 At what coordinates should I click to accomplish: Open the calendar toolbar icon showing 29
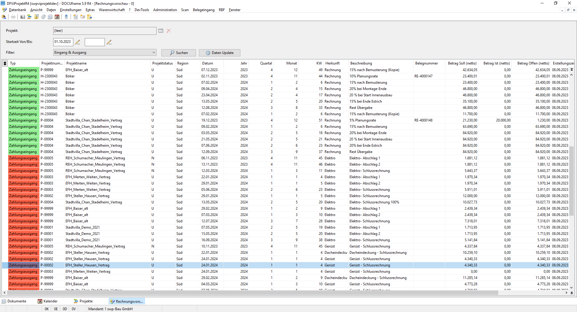57,17
